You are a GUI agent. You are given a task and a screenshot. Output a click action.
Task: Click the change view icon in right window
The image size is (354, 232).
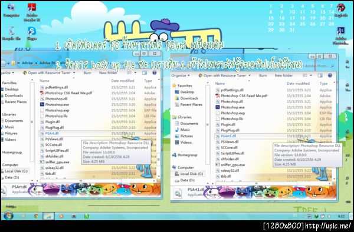tap(305, 75)
